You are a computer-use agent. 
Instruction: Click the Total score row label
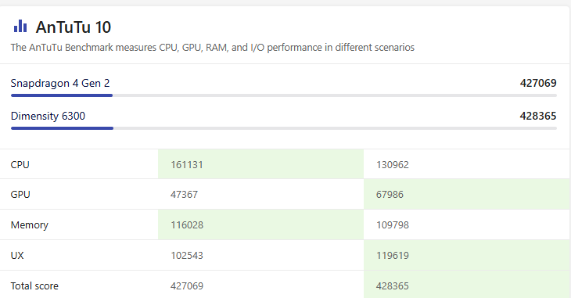[x=34, y=286]
